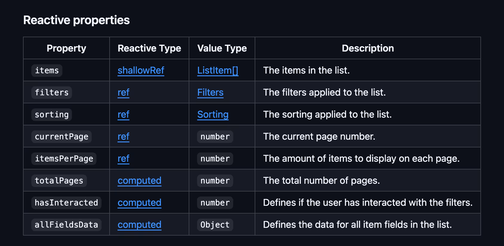Image resolution: width=504 pixels, height=246 pixels.
Task: Open the ref link for currentPage
Action: [123, 136]
